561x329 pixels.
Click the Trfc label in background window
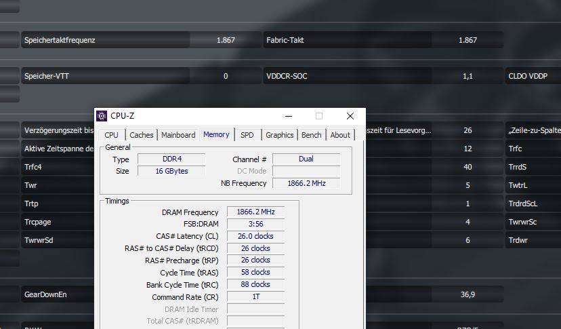tap(515, 149)
